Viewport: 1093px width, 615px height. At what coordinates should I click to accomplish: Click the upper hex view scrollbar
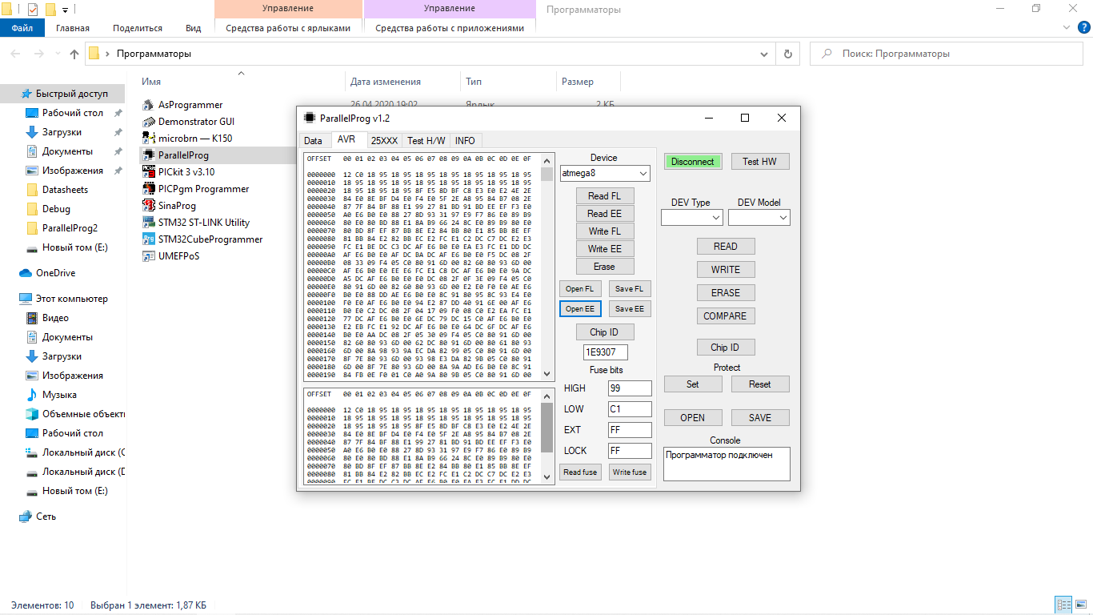pyautogui.click(x=547, y=267)
